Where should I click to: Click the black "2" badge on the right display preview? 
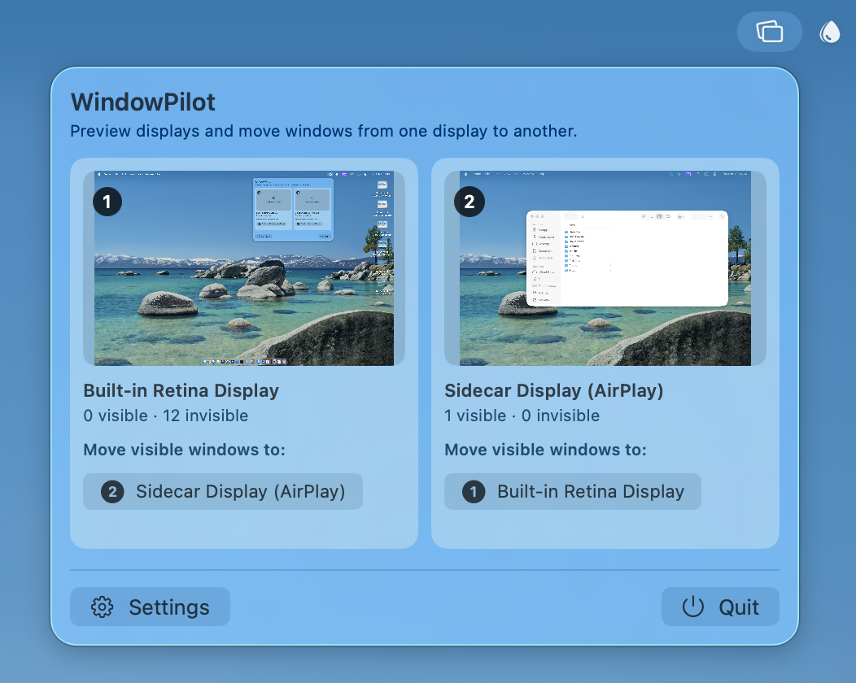[x=469, y=202]
